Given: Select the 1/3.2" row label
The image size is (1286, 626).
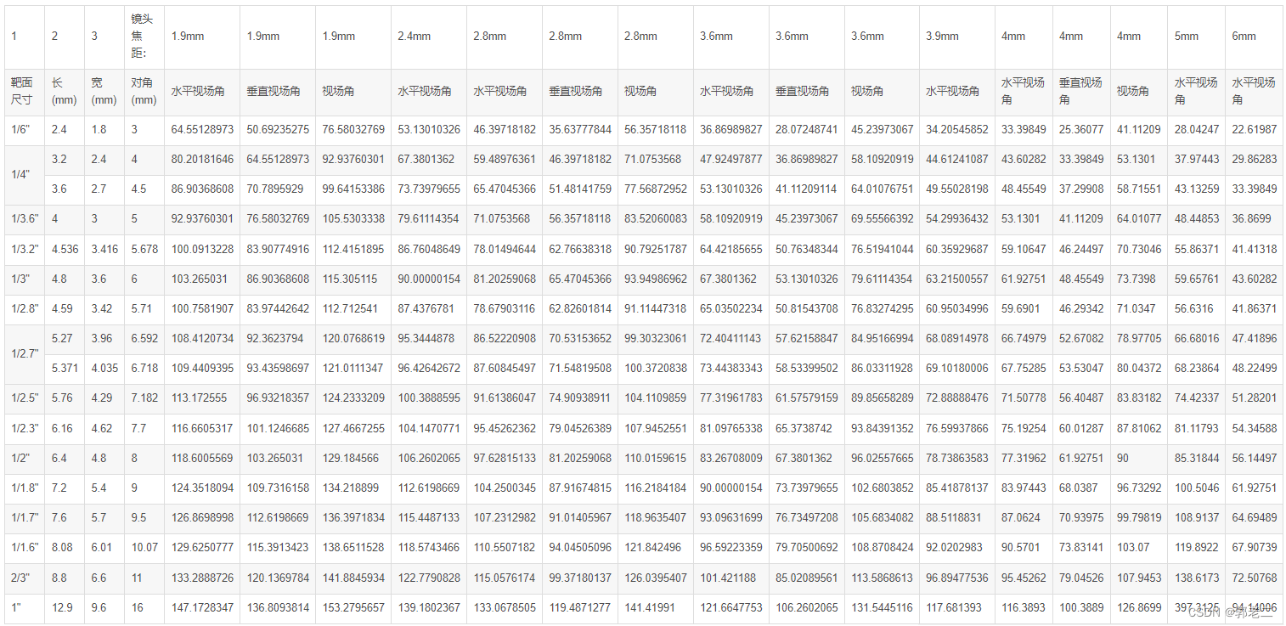Looking at the screenshot, I should tap(24, 249).
